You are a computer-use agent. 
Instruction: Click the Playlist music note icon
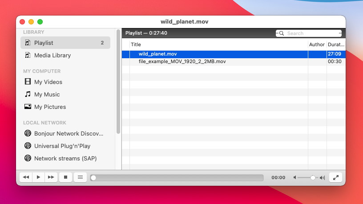point(28,43)
